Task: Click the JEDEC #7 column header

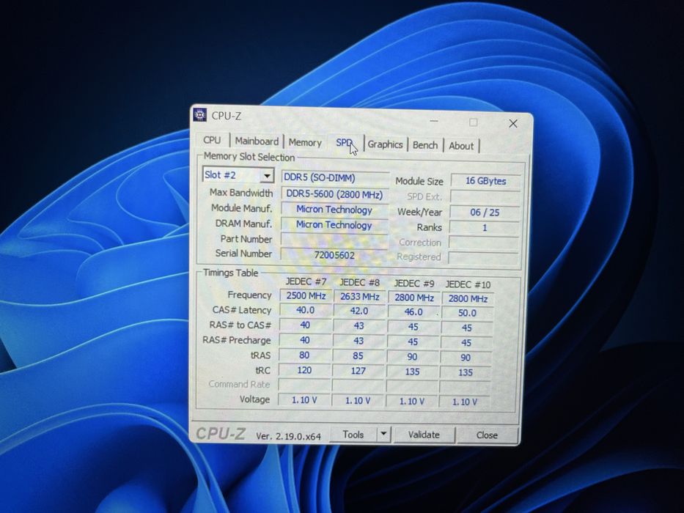Action: coord(306,282)
